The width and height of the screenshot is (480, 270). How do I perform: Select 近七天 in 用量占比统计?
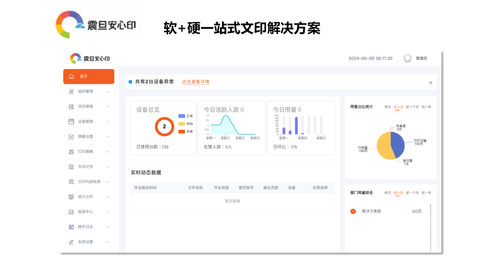pyautogui.click(x=398, y=107)
